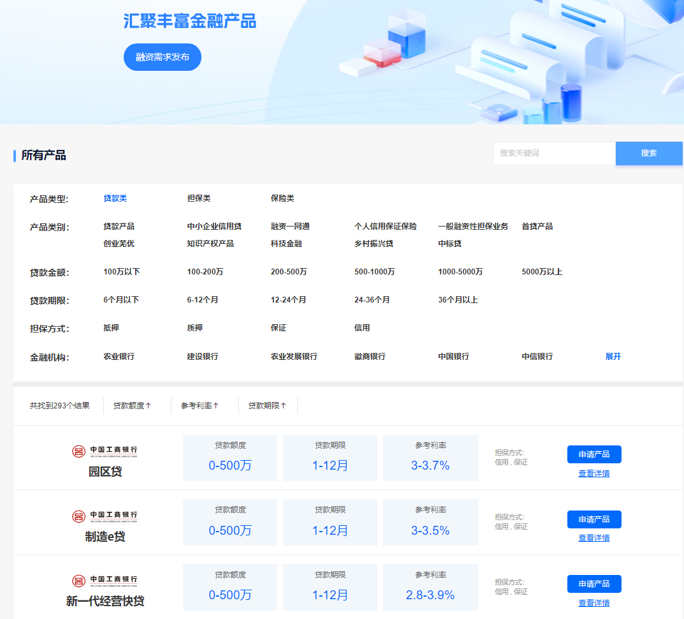The image size is (684, 619).
Task: Select the 100万以下 loan amount filter
Action: click(119, 271)
